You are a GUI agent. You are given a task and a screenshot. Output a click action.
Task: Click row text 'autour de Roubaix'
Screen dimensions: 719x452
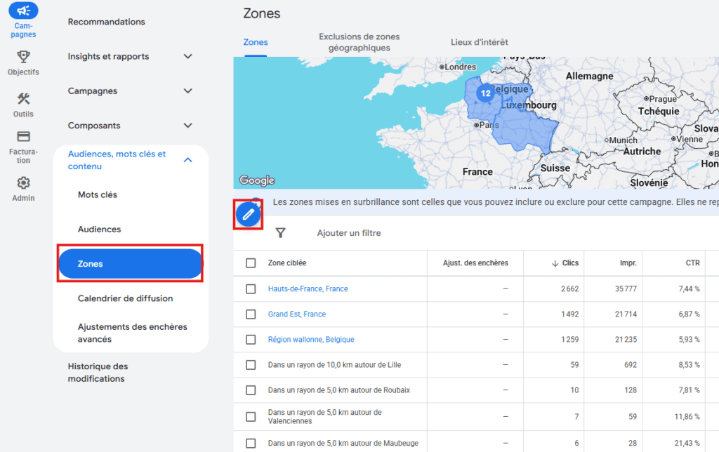point(381,390)
